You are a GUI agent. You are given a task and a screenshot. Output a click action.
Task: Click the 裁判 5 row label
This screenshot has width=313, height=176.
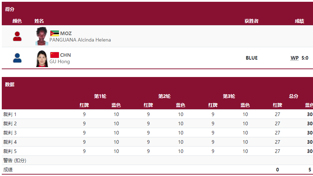[x=10, y=151]
